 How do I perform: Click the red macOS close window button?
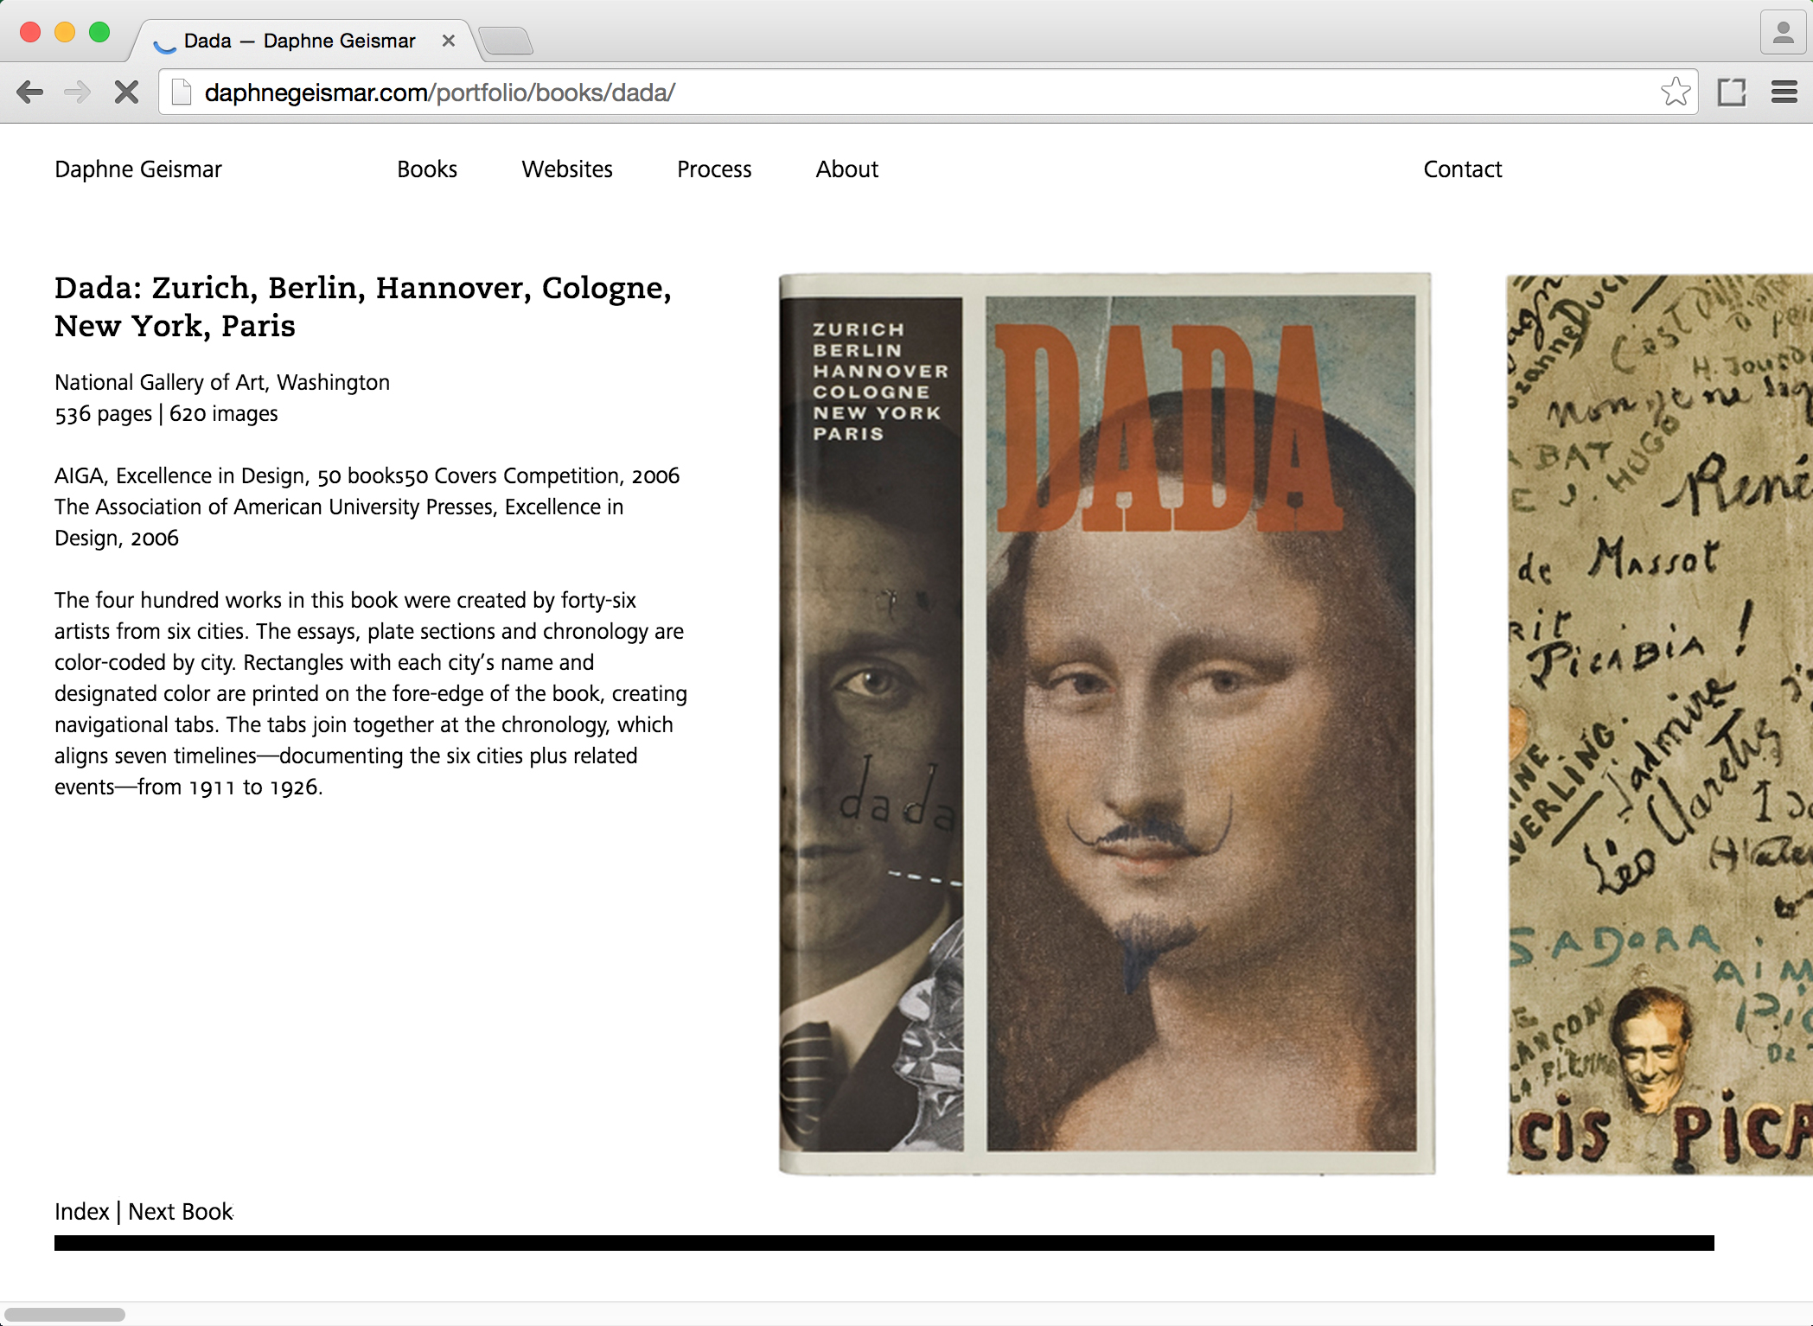(30, 33)
